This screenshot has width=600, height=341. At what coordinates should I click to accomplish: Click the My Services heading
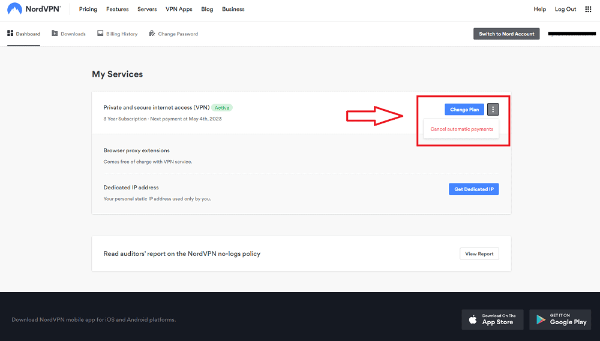pos(117,74)
